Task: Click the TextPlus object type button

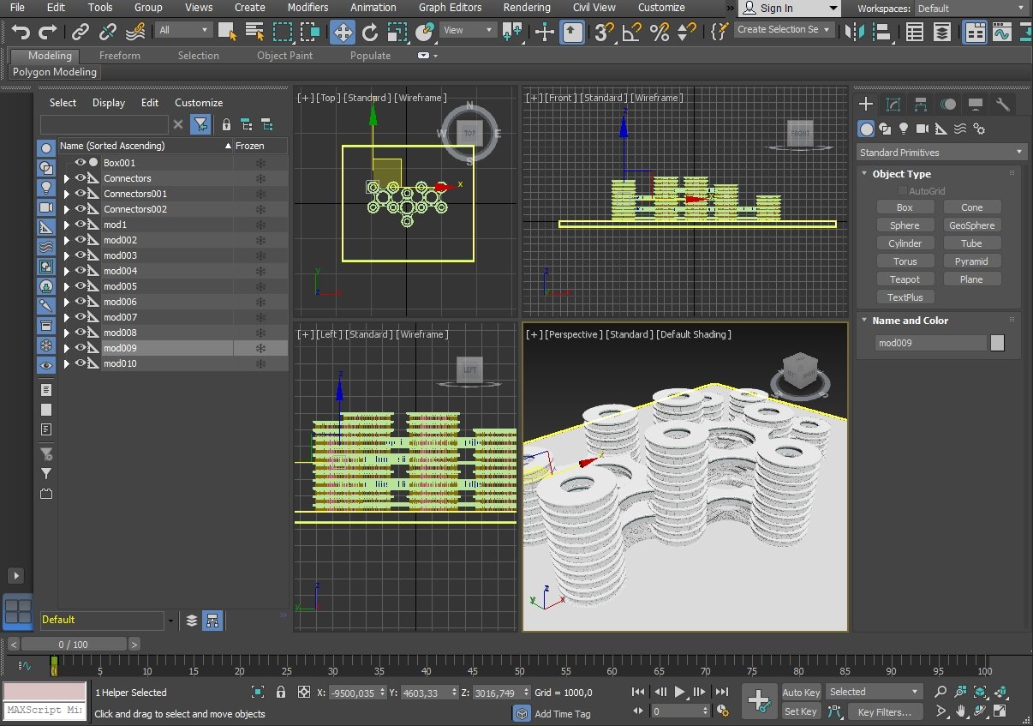Action: point(905,297)
